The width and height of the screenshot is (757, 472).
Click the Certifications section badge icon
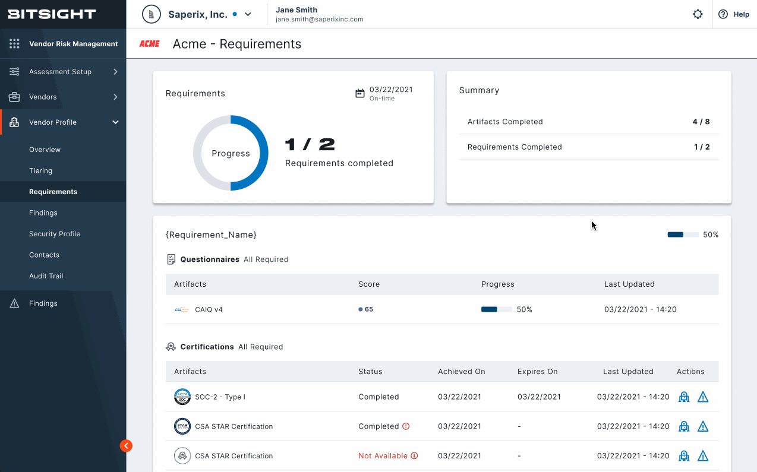[x=171, y=347]
